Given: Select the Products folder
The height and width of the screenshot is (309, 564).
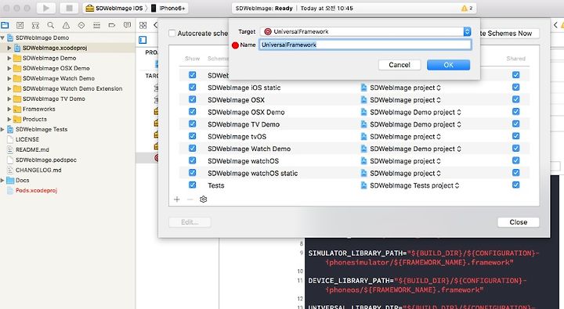Looking at the screenshot, I should pos(34,119).
